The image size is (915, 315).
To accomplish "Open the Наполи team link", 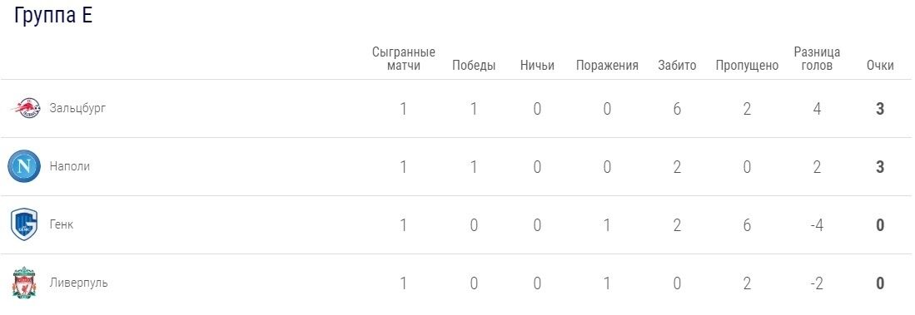I will 69,166.
